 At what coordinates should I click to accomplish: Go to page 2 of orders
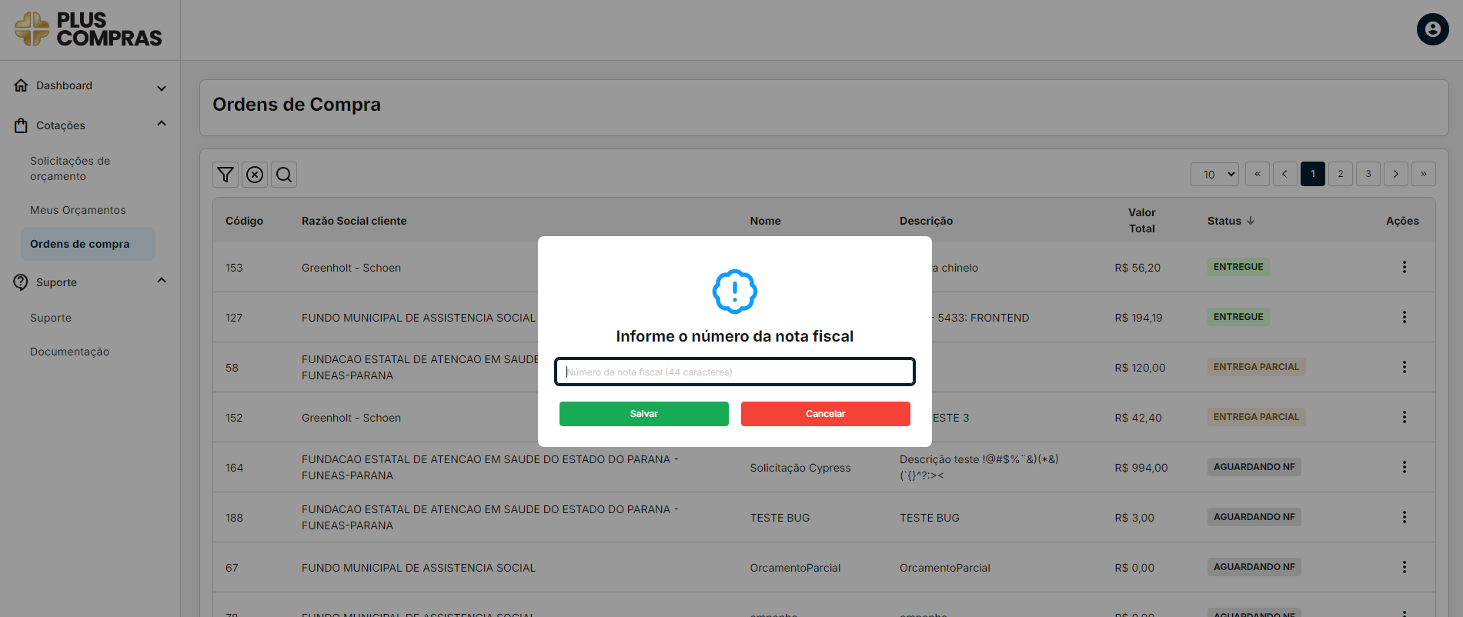tap(1340, 174)
